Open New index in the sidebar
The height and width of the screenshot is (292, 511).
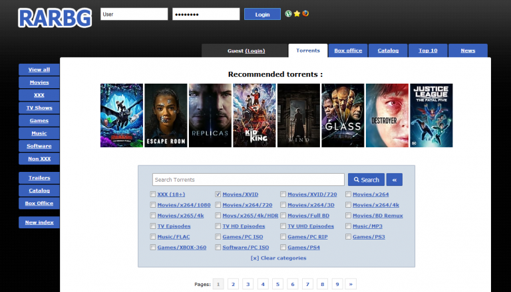[39, 222]
